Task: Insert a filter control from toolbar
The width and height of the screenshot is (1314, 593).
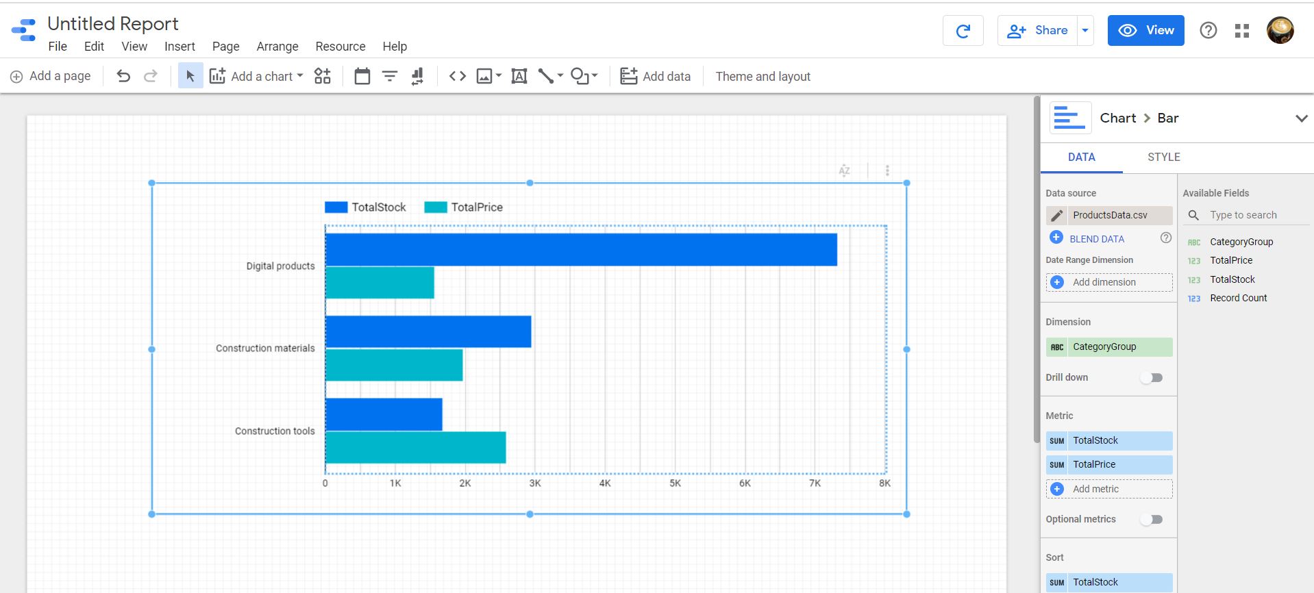Action: [389, 76]
